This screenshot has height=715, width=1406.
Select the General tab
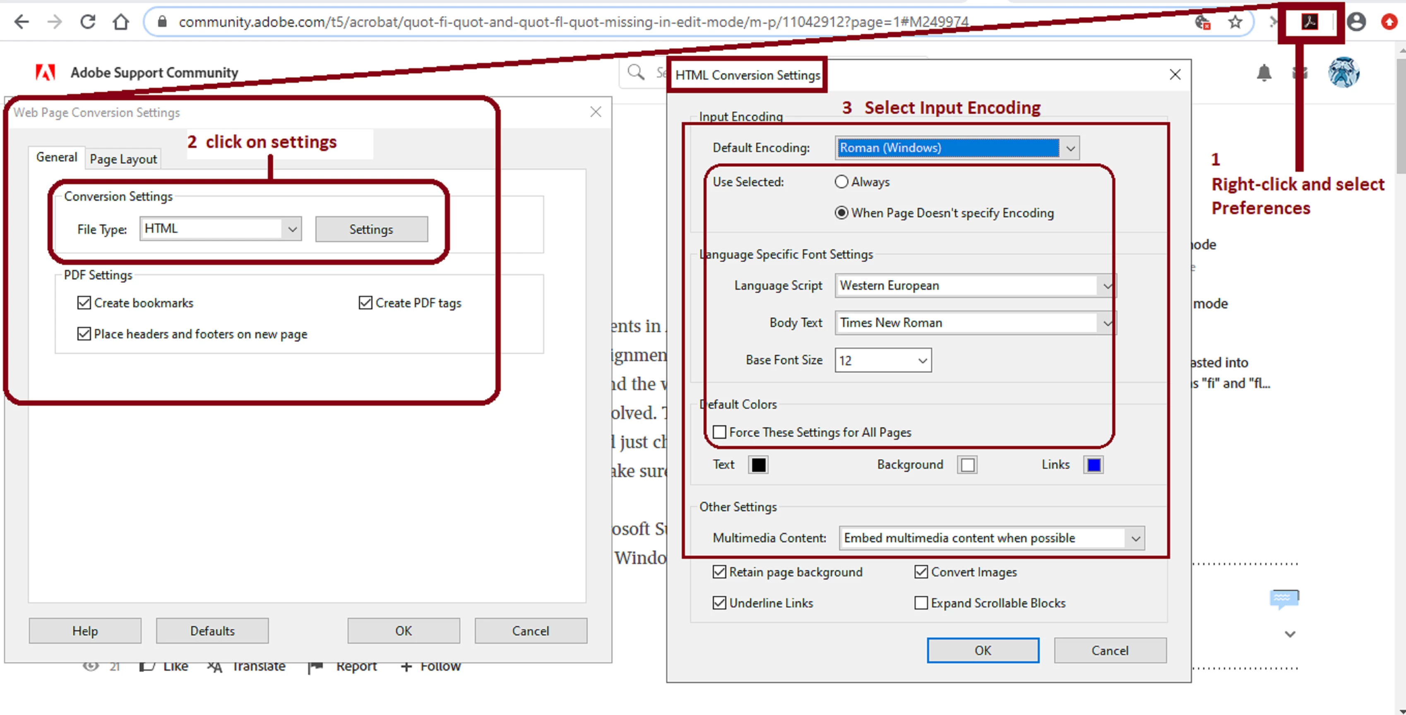click(x=56, y=157)
